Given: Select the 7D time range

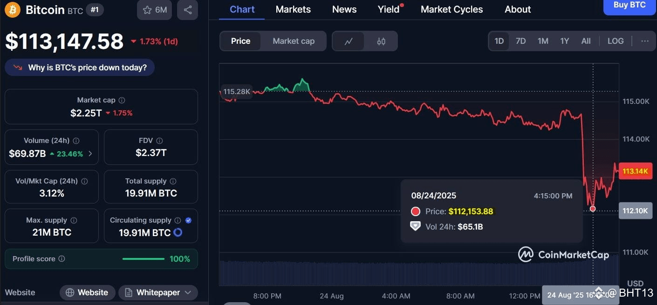Looking at the screenshot, I should [x=521, y=41].
